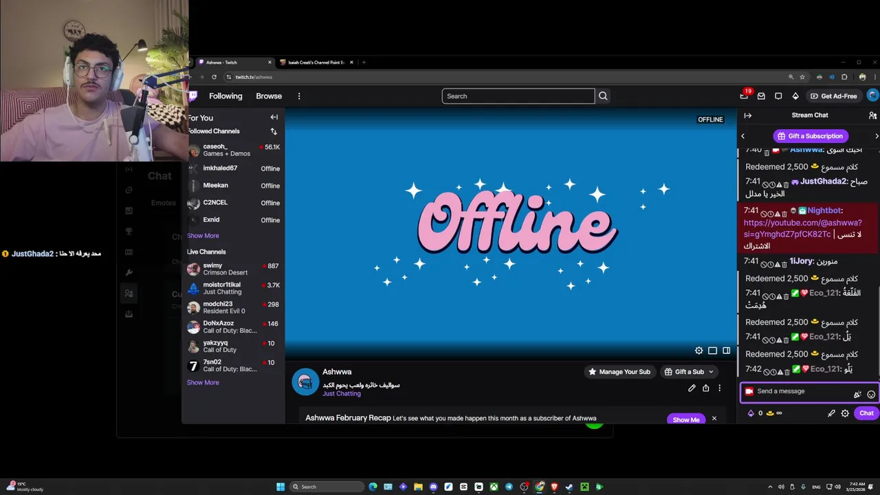Expand Show More under Followed Channels
The height and width of the screenshot is (495, 880).
[x=203, y=236]
